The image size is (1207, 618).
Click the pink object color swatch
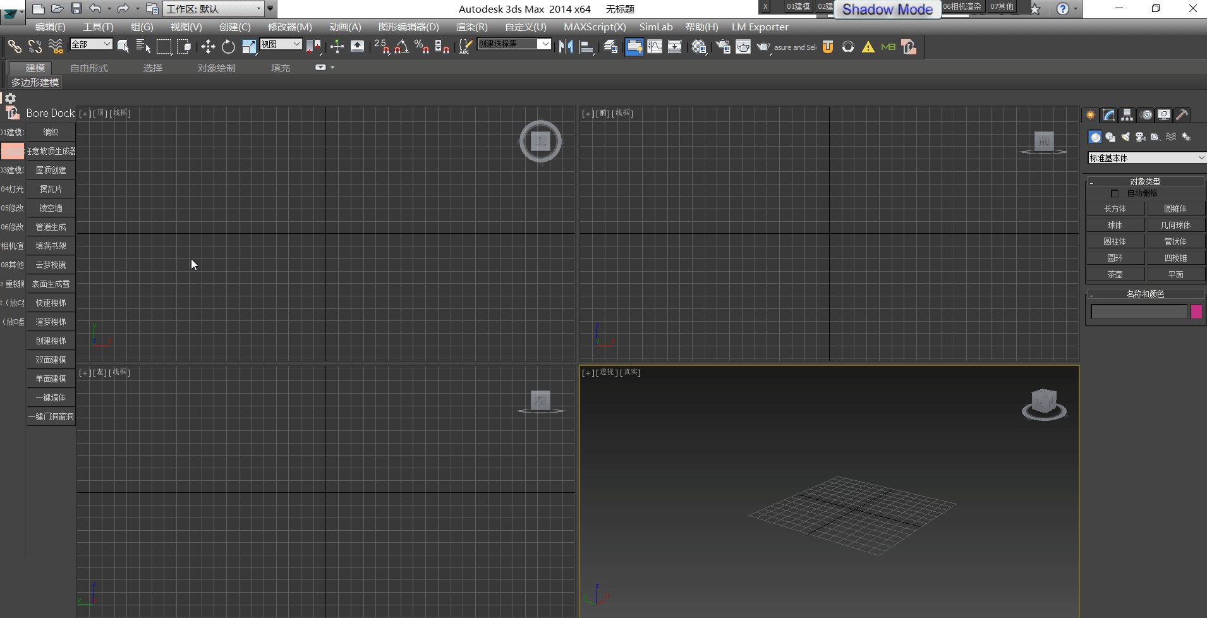pos(1196,311)
